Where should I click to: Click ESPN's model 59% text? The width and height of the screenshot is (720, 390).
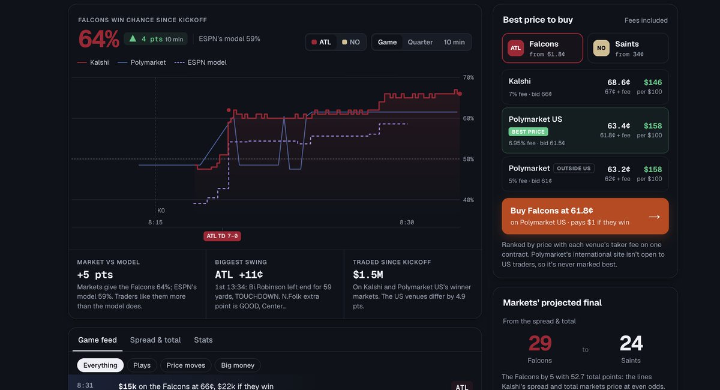point(230,39)
